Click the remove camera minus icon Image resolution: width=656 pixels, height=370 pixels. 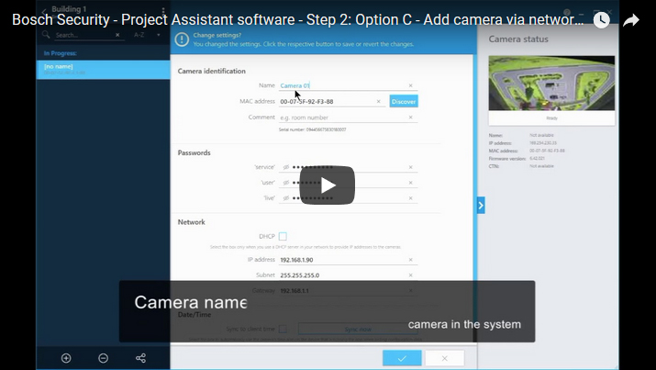point(103,358)
